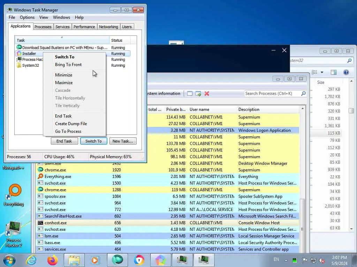Open Windows Media Player taskbar icon

pyautogui.click(x=95, y=260)
